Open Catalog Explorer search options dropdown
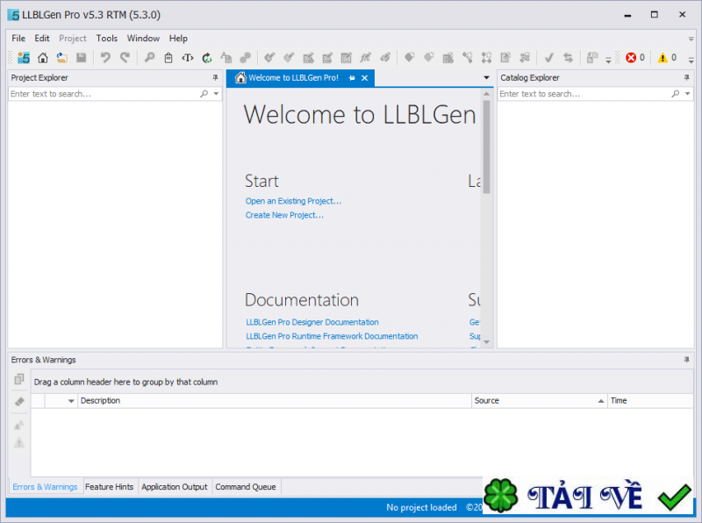 688,94
